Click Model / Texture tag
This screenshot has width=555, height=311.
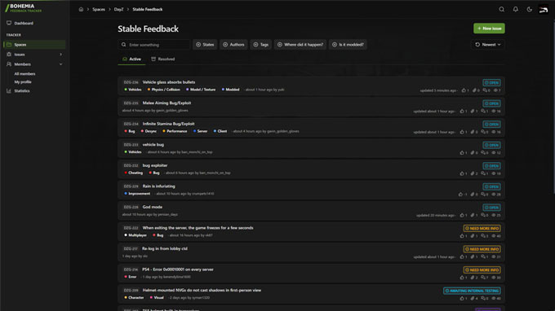click(x=201, y=90)
